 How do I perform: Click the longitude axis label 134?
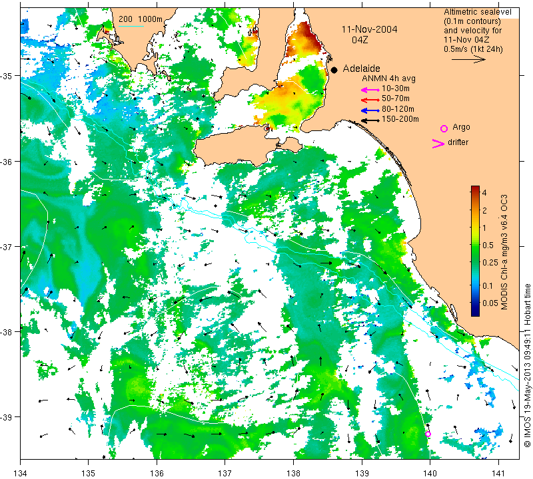pos(21,472)
